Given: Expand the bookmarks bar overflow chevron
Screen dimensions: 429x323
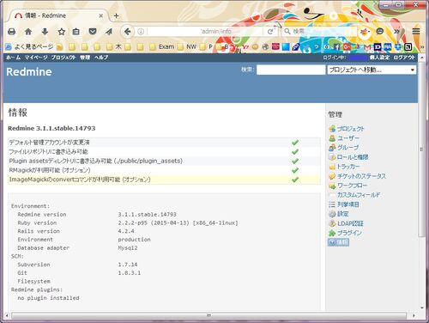Looking at the screenshot, I should click(422, 46).
